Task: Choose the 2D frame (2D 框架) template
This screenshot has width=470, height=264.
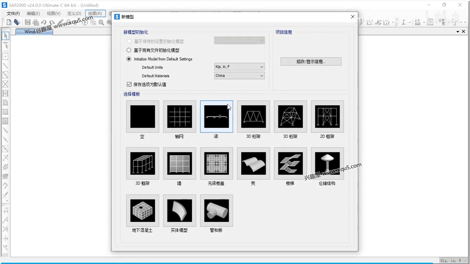Action: coord(327,117)
